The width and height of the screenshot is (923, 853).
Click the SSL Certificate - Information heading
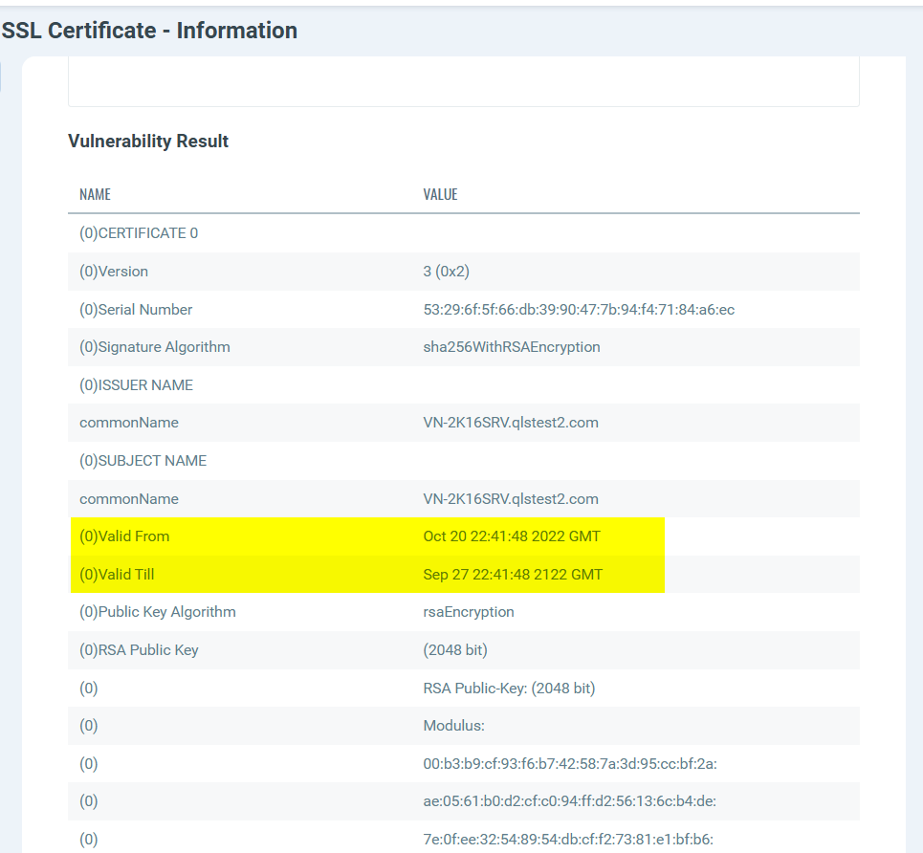pos(148,30)
